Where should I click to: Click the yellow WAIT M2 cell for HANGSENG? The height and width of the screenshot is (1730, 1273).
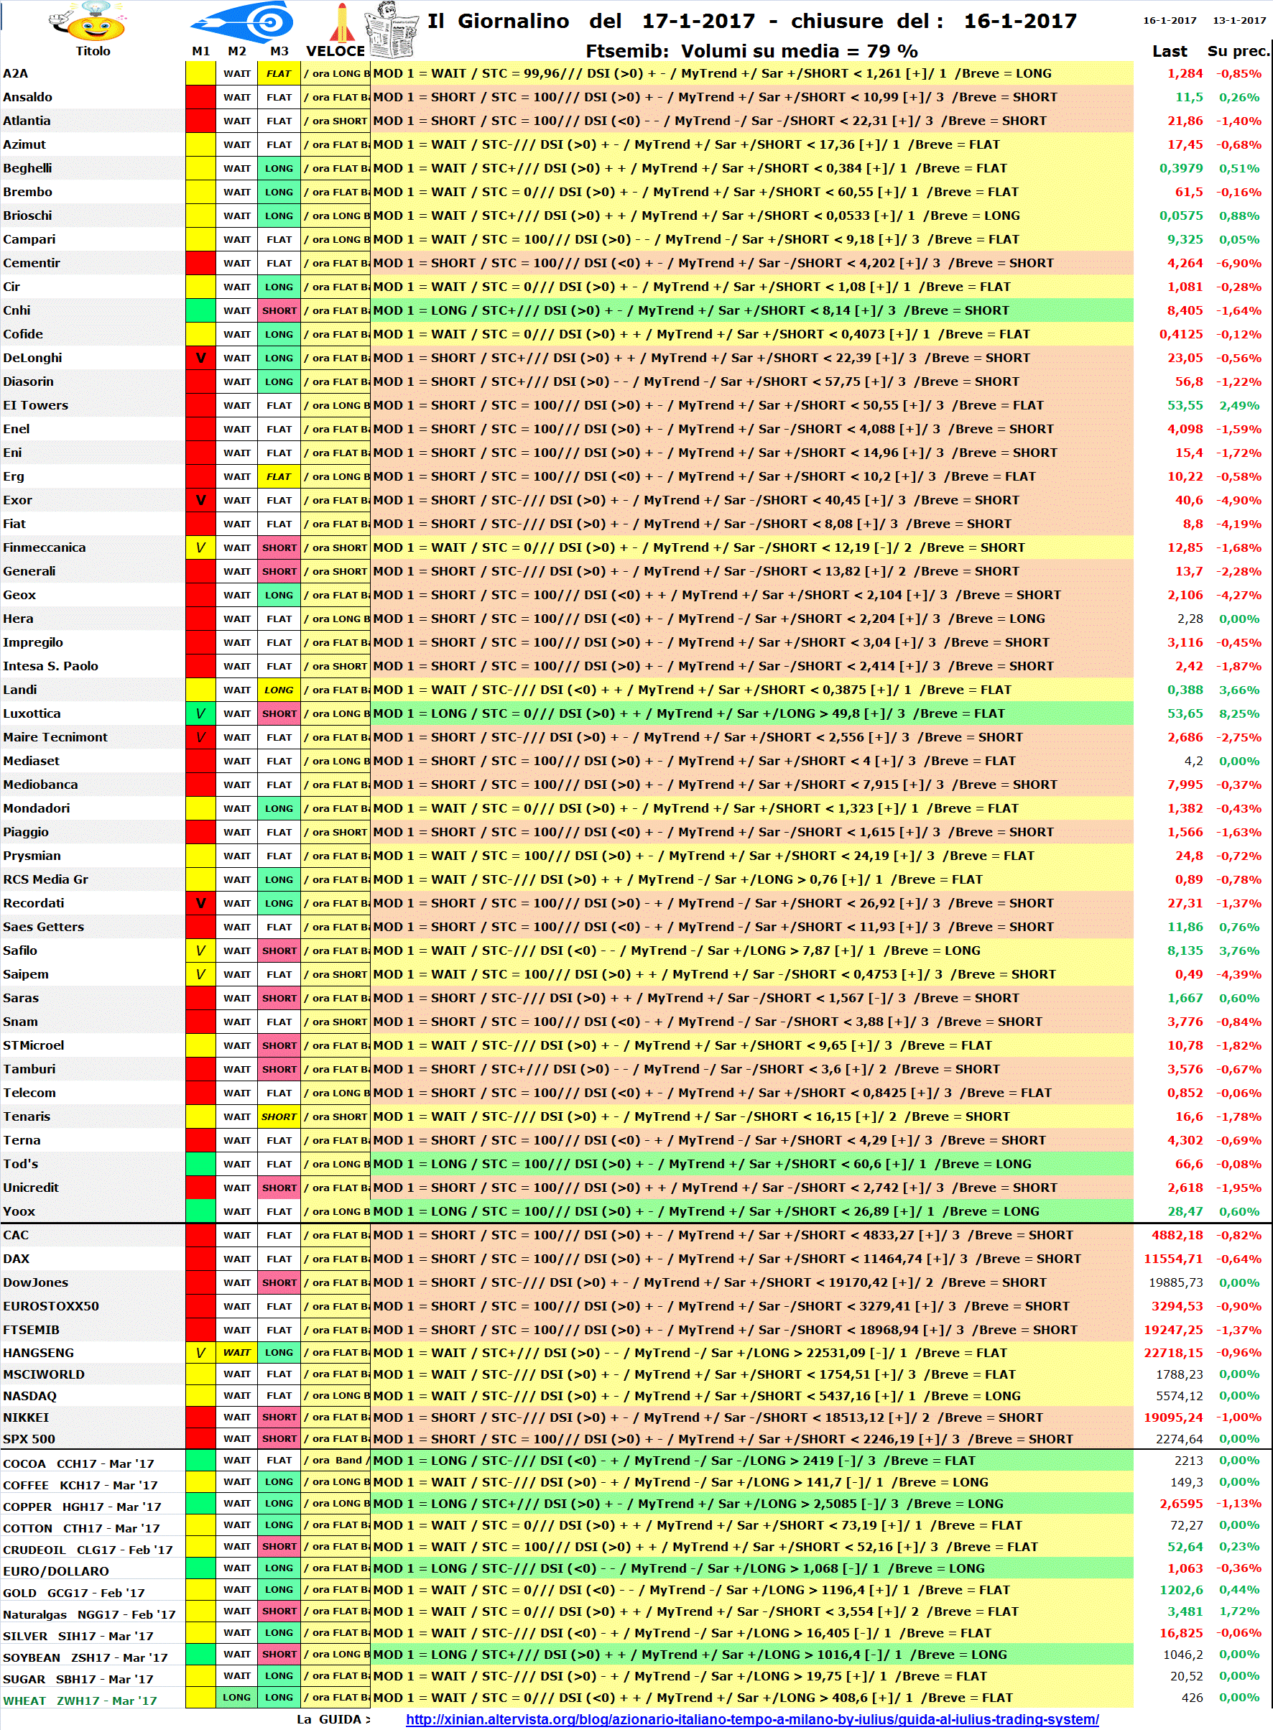coord(236,1352)
